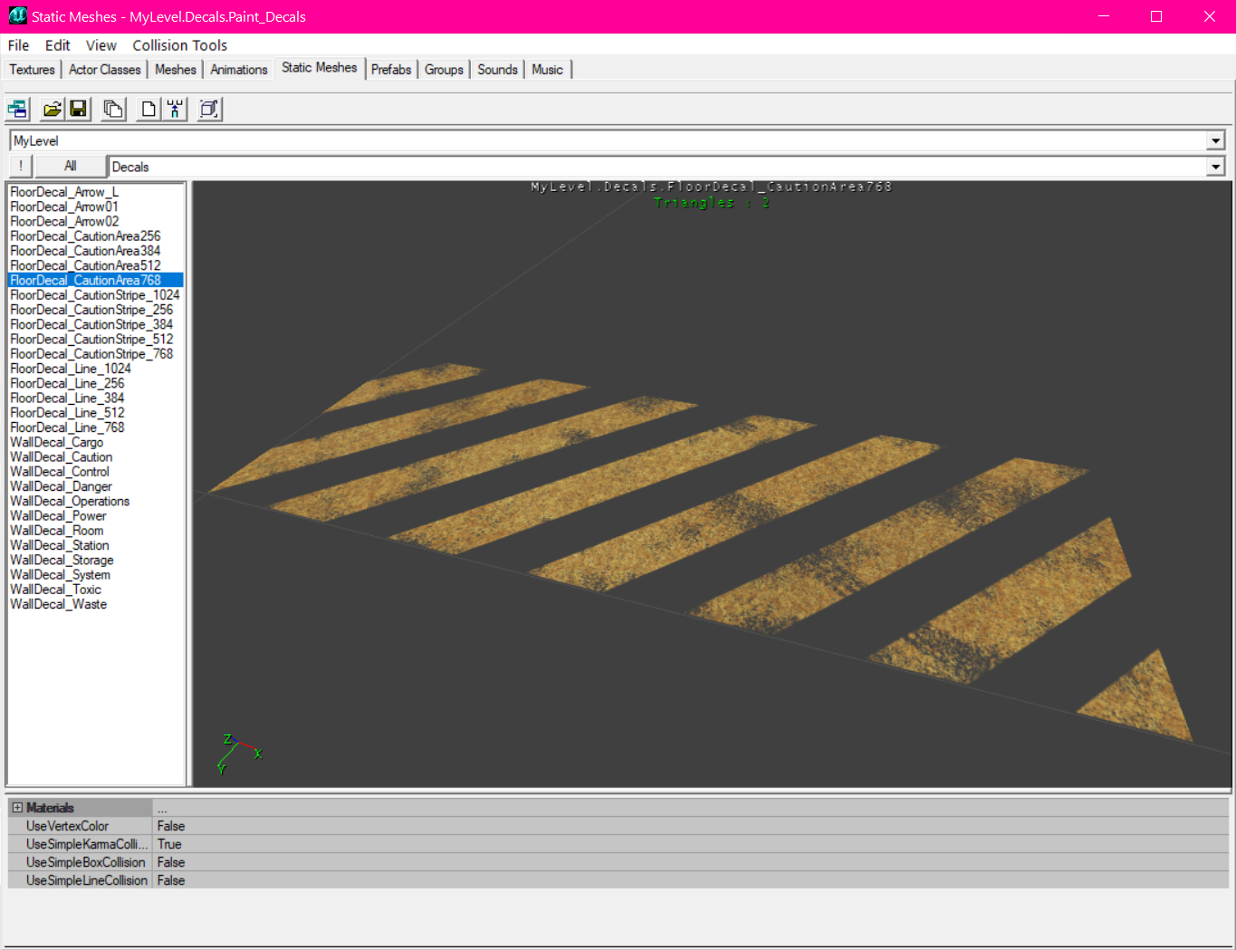
Task: Click the stacked pages toolbar icon
Action: 113,110
